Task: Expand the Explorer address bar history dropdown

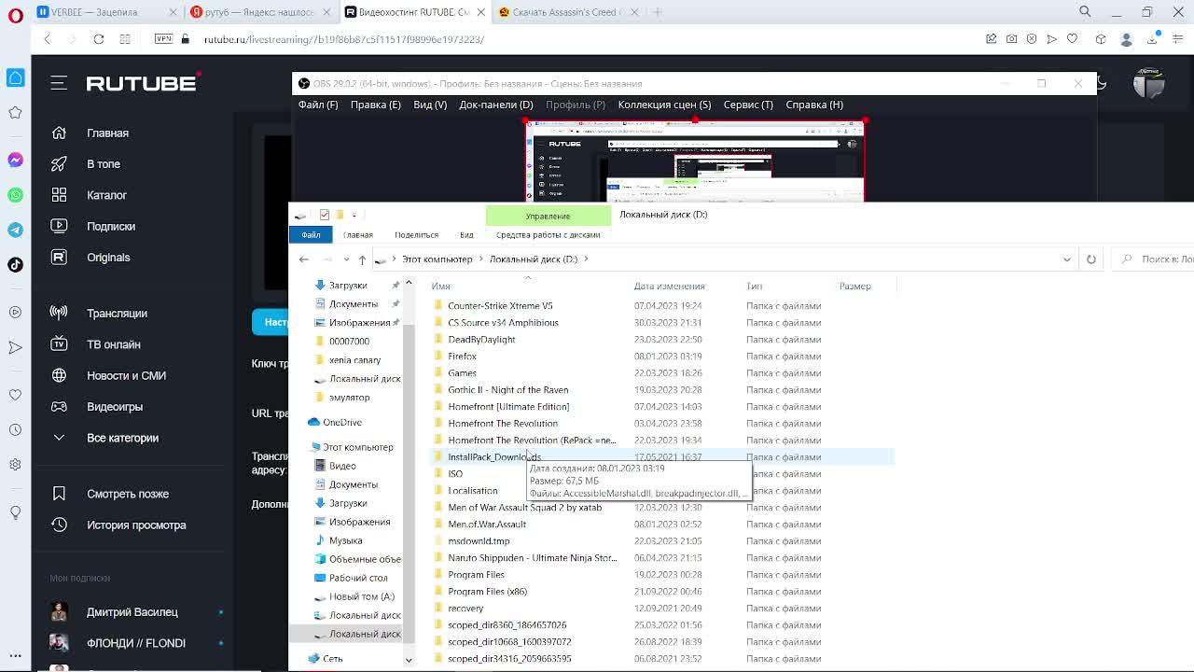Action: tap(1067, 259)
